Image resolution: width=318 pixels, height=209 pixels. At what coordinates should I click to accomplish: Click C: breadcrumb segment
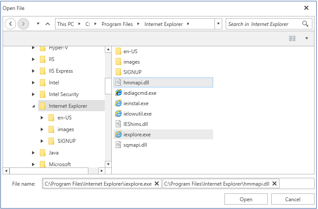[x=88, y=24]
